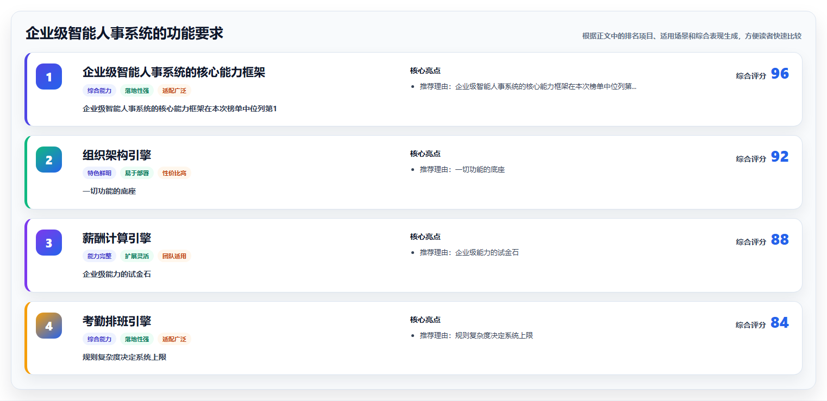Select the 综合能力 tag in 考勤排班引擎 card
The height and width of the screenshot is (401, 827).
(99, 339)
